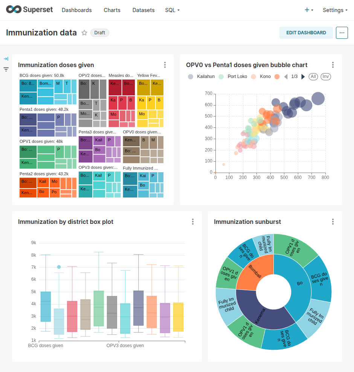Image resolution: width=354 pixels, height=372 pixels.
Task: Click the Superset logo
Action: point(29,10)
